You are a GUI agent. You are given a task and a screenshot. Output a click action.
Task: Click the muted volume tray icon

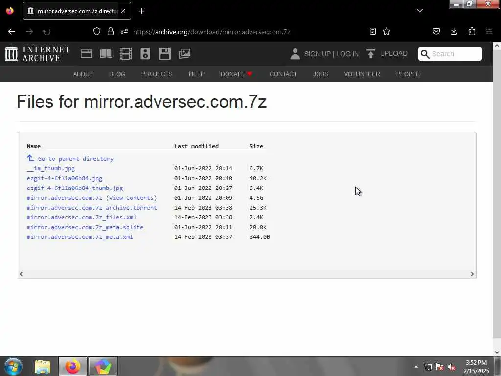click(452, 367)
